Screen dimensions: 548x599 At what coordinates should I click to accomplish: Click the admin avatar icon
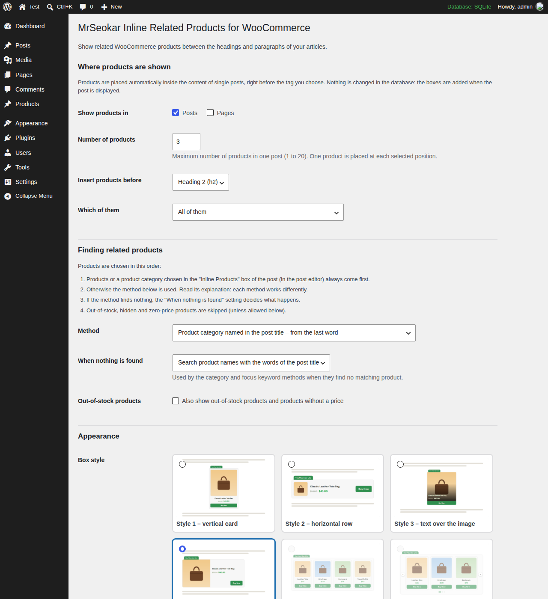(540, 7)
